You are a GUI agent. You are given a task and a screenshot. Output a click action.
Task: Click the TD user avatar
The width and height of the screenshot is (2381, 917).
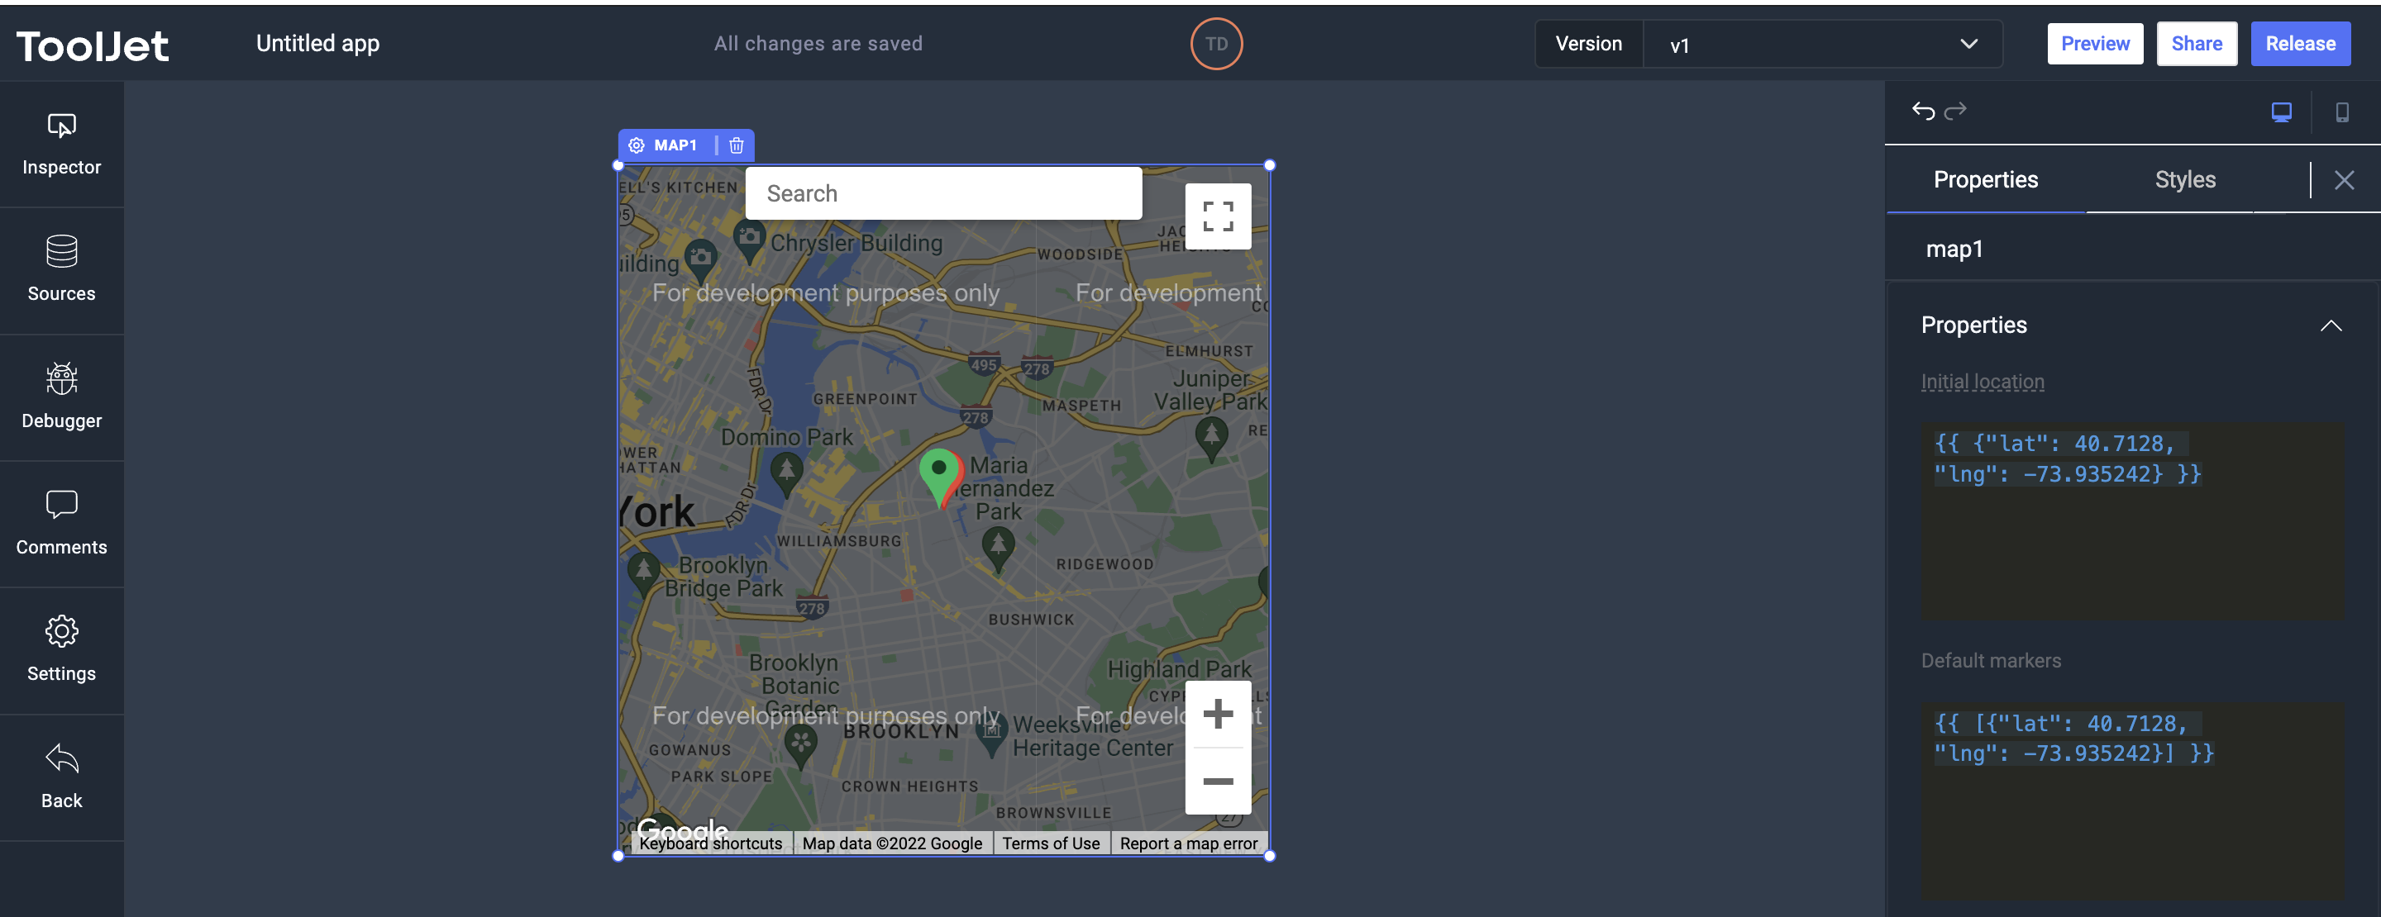point(1215,44)
